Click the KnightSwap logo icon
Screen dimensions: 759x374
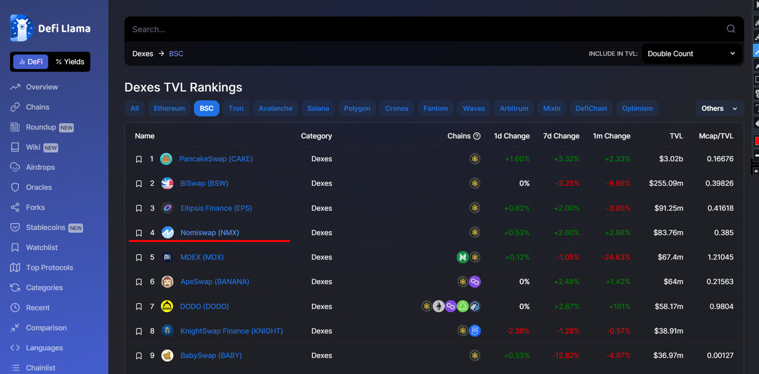167,331
